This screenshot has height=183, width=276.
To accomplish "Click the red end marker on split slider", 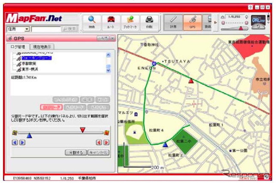I will tap(82, 130).
